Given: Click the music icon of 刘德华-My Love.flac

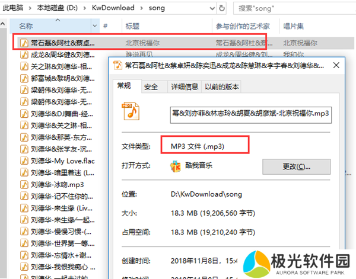Looking at the screenshot, I should 24,161.
